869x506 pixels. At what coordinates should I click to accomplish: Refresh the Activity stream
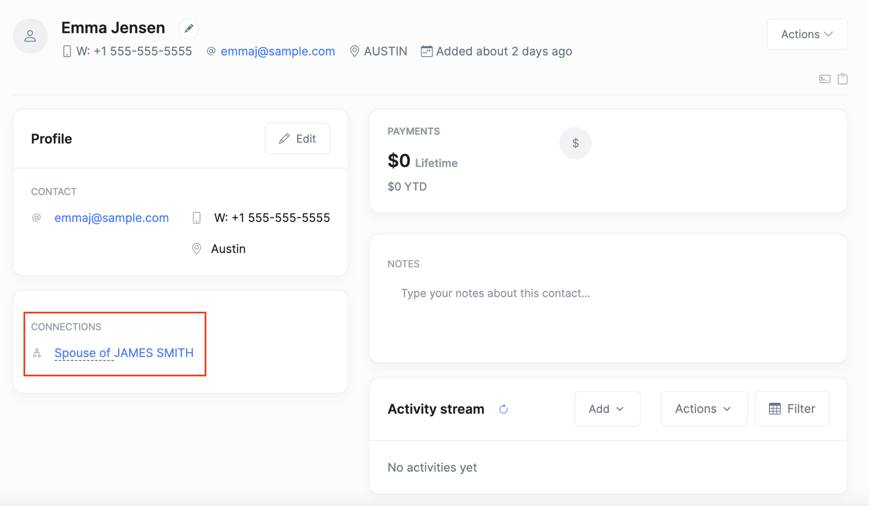pos(503,409)
